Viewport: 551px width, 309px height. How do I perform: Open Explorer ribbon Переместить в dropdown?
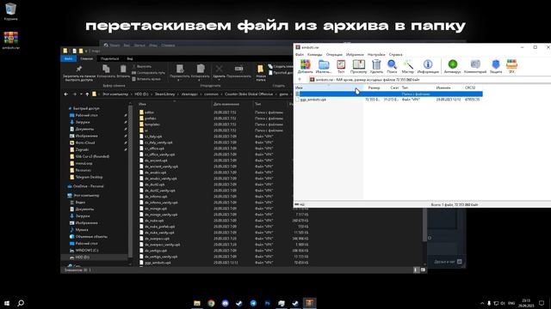180,80
